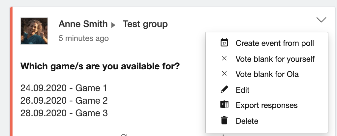
Task: Click the Excel spreadsheet icon for exporting
Action: (224, 105)
